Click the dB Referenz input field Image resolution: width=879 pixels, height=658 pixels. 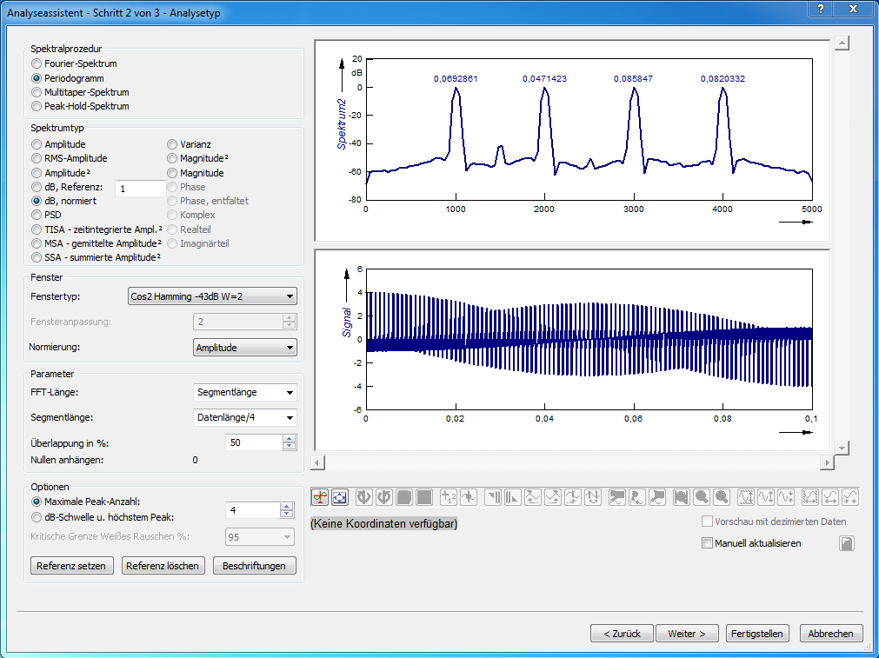point(139,189)
